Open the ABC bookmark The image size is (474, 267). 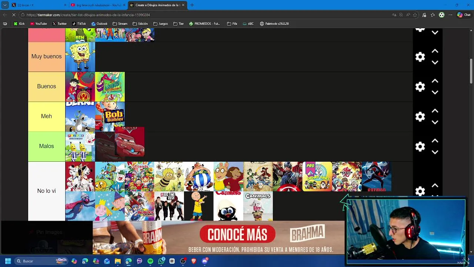[248, 24]
